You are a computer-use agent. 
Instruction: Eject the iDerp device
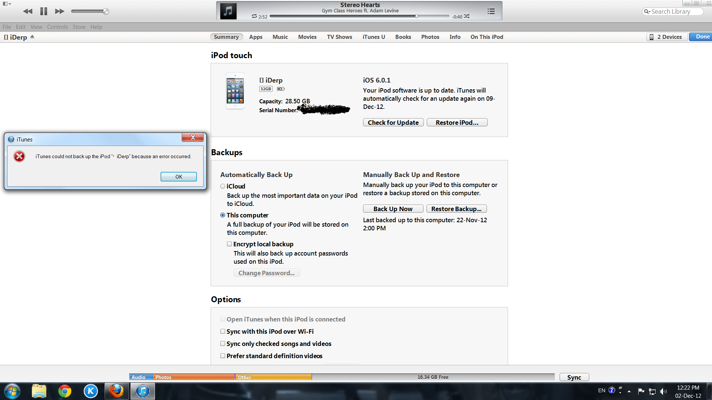(32, 37)
